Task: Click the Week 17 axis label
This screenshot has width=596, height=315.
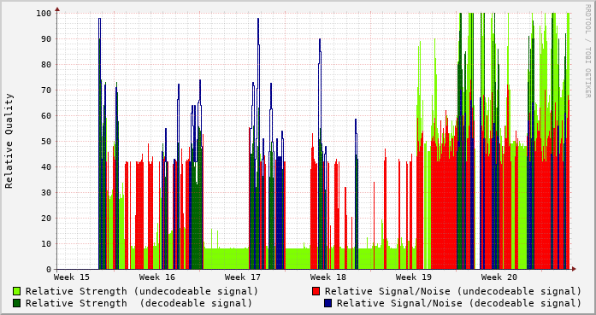Action: pyautogui.click(x=243, y=277)
